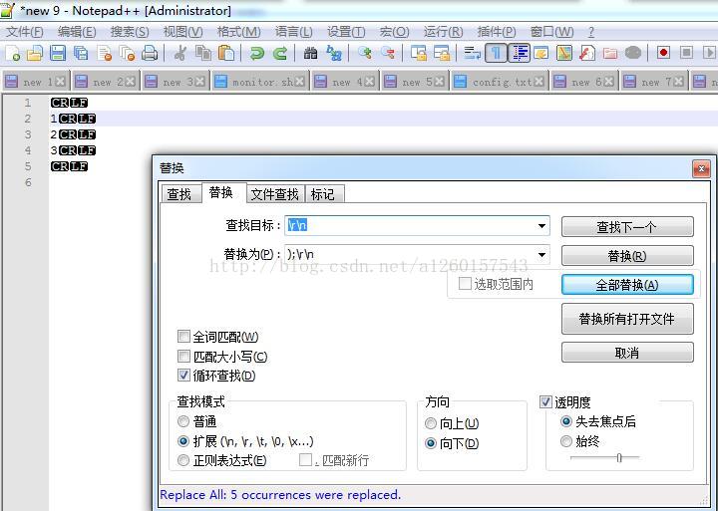Click the transparency slider handle
Viewport: 718px width, 511px height.
click(619, 457)
